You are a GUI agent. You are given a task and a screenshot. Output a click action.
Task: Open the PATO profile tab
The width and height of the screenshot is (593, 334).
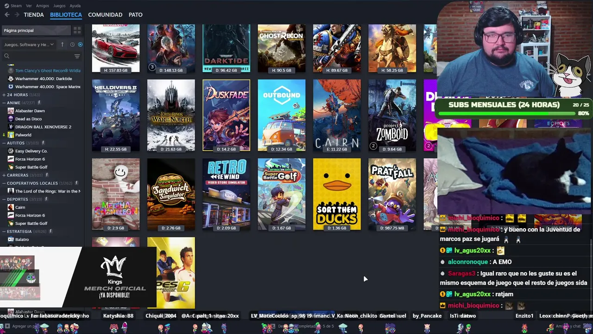pyautogui.click(x=135, y=15)
